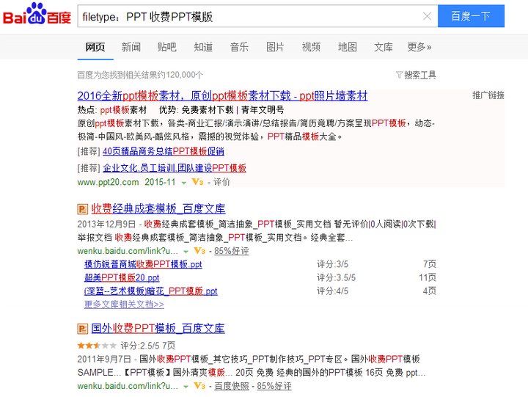The image size is (528, 397).
Task: Click V3 badge on 收费经典成套模板 result
Action: [x=199, y=251]
